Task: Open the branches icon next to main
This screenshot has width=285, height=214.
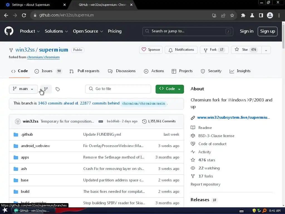Action: coord(46,89)
